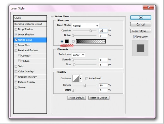Click the Size value field

tap(103, 65)
